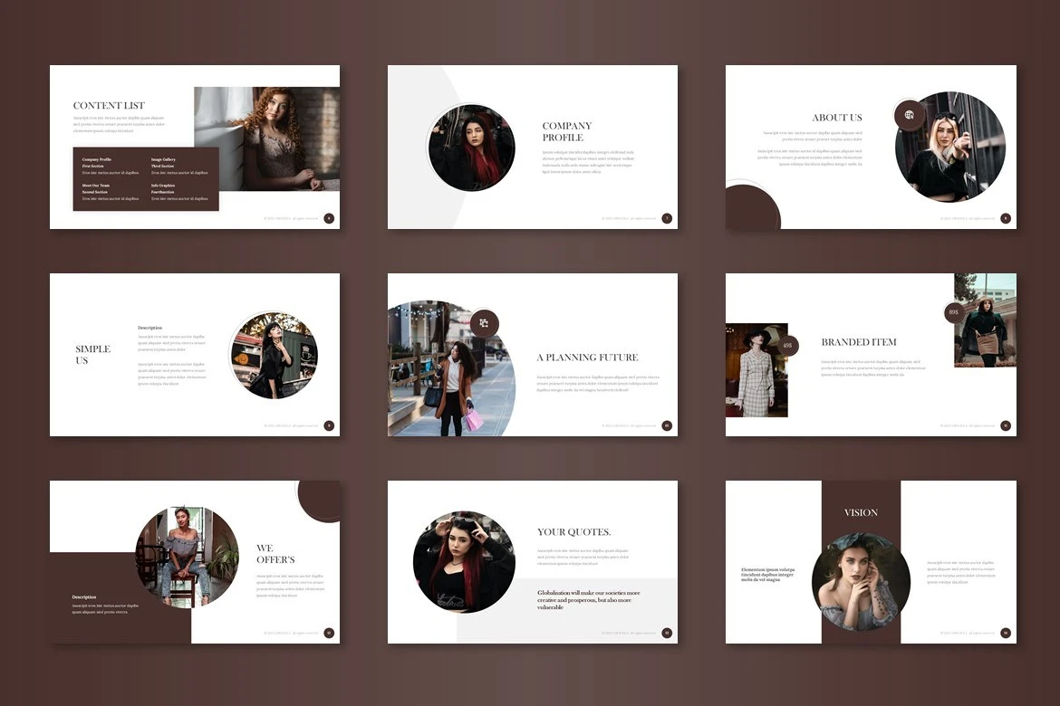Click page number badge on Vision slide

1006,633
